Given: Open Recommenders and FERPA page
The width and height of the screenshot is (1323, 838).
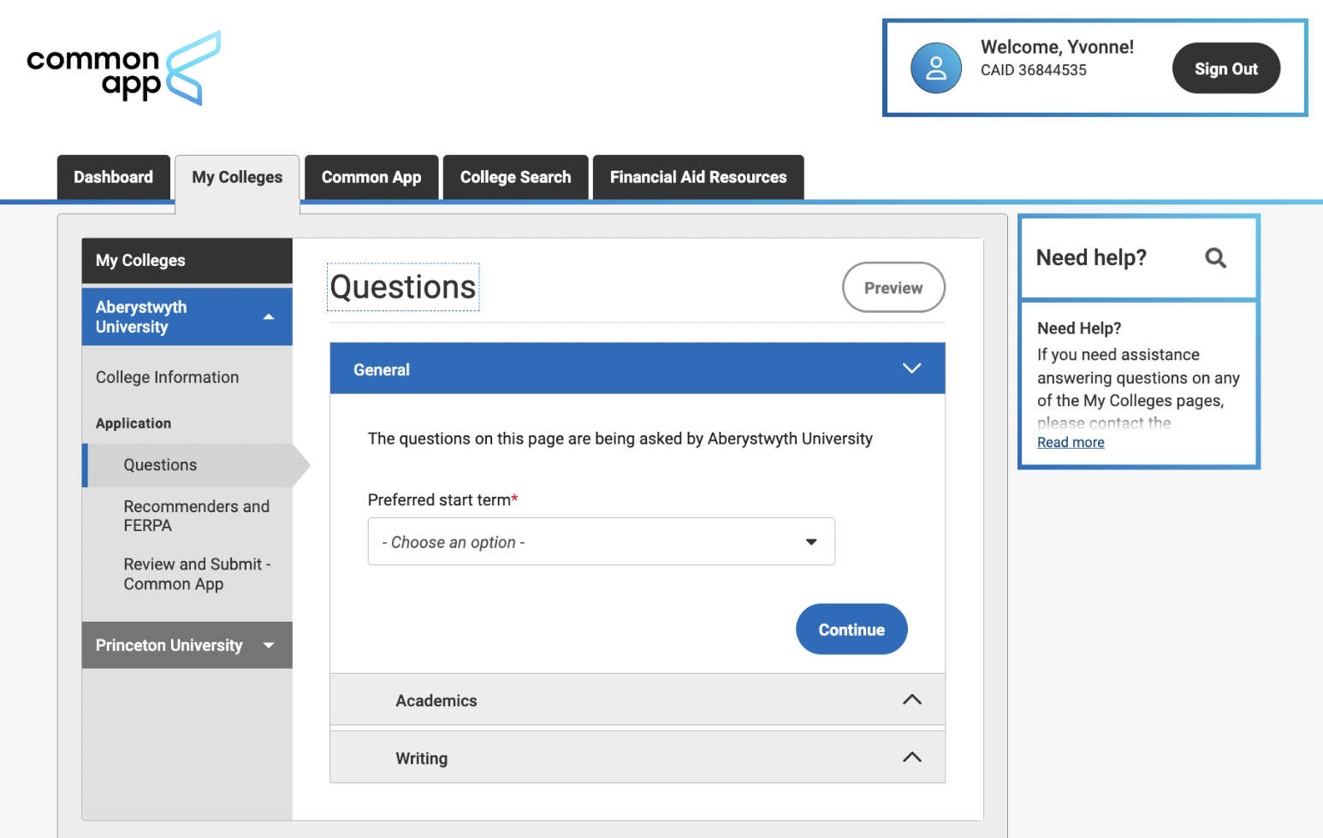Looking at the screenshot, I should coord(196,516).
